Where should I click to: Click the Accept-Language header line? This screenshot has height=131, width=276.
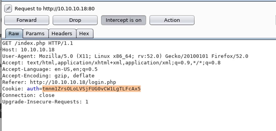tap(50, 69)
